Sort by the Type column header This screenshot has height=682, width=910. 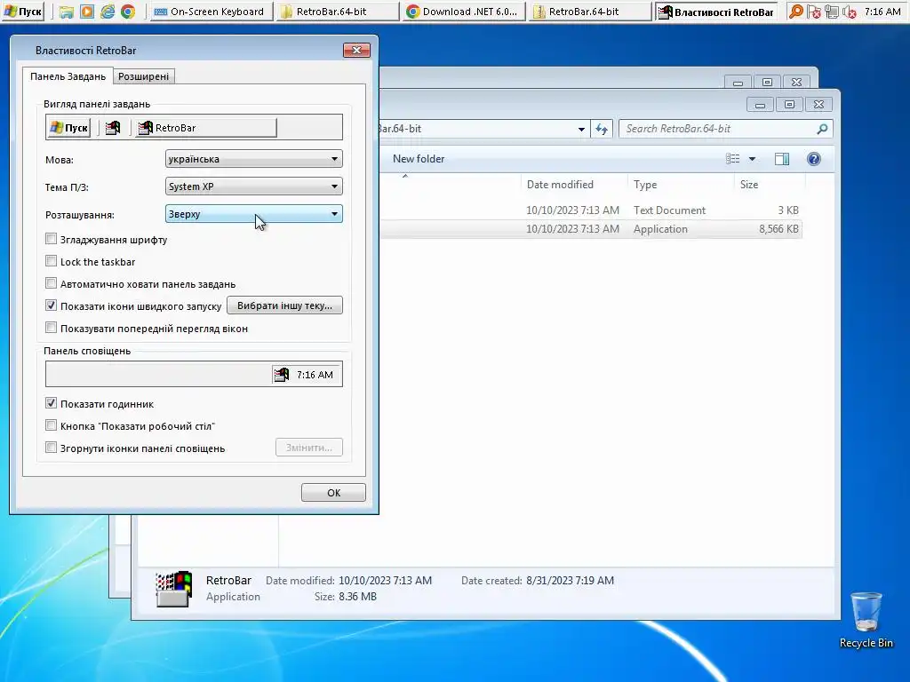[x=645, y=185]
